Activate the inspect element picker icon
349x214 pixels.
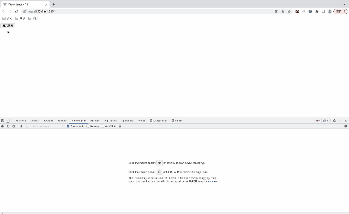click(x=2, y=121)
